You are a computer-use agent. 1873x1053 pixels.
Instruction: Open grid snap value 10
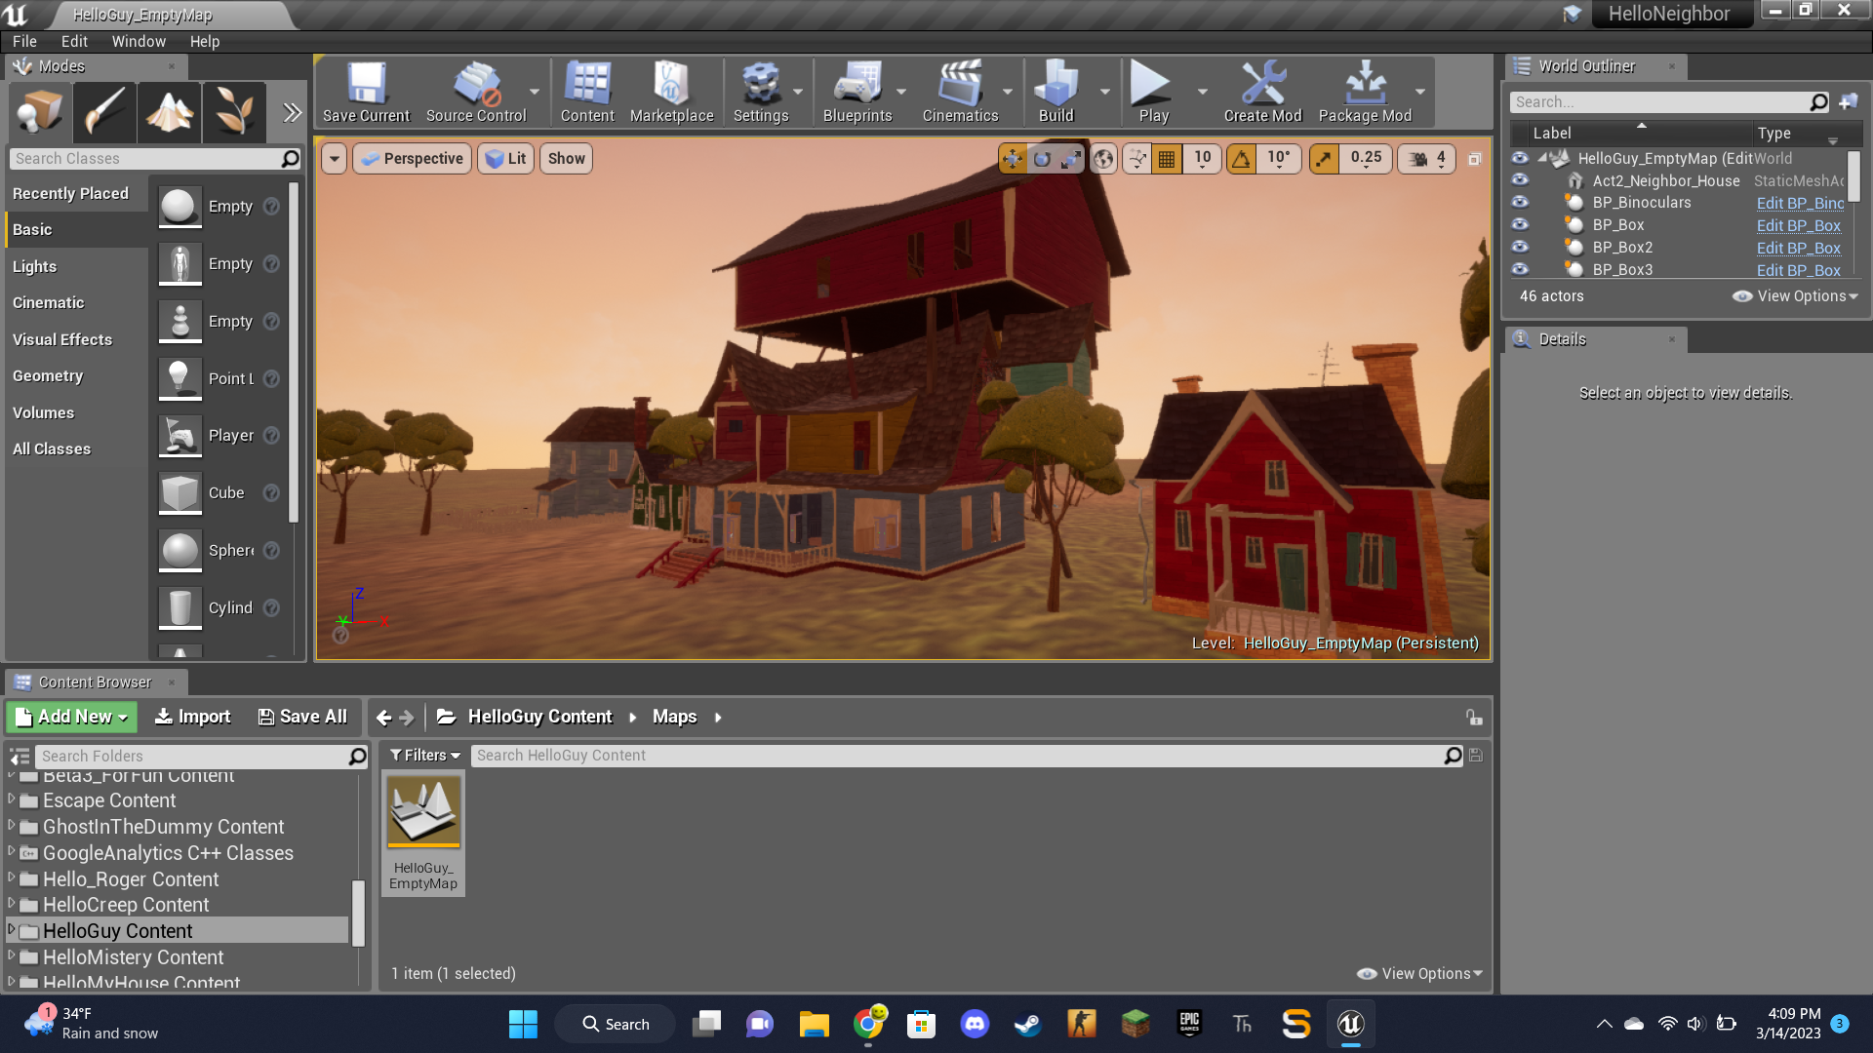1202,159
